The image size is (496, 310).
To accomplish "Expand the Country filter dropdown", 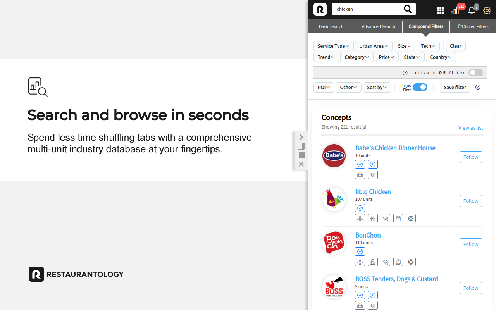I will pyautogui.click(x=441, y=57).
